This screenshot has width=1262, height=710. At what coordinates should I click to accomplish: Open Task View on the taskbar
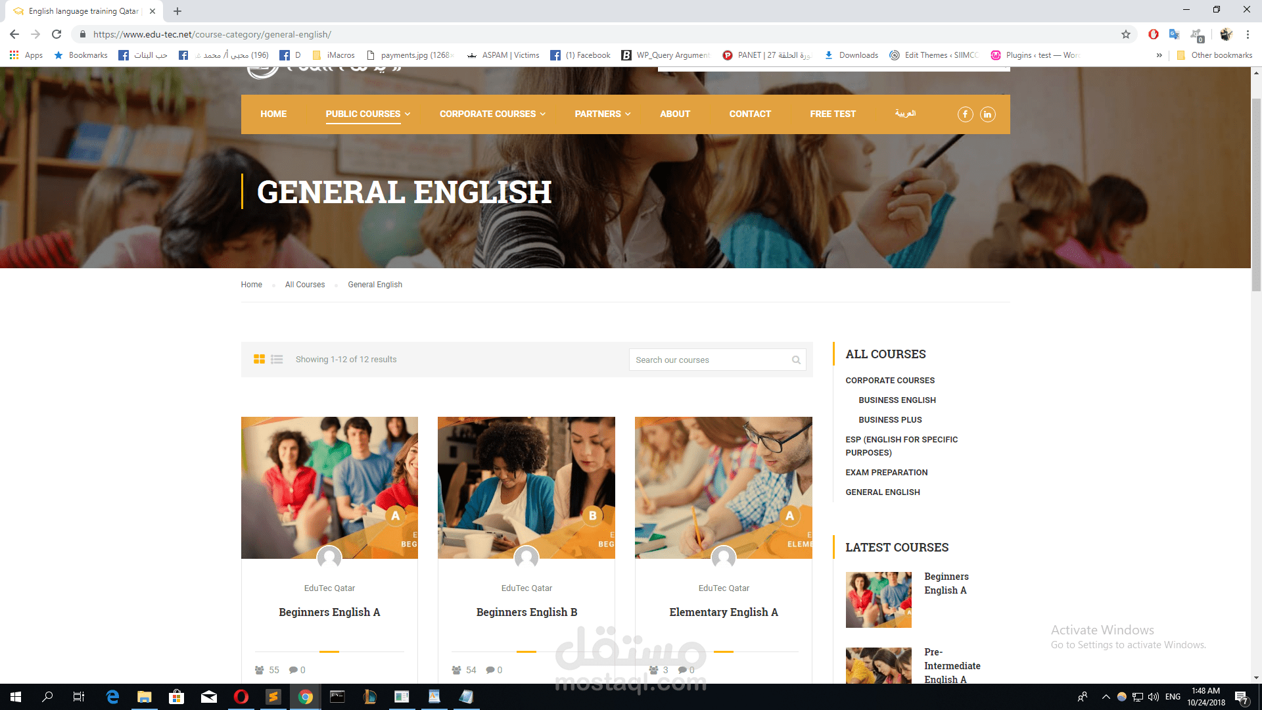click(x=79, y=697)
